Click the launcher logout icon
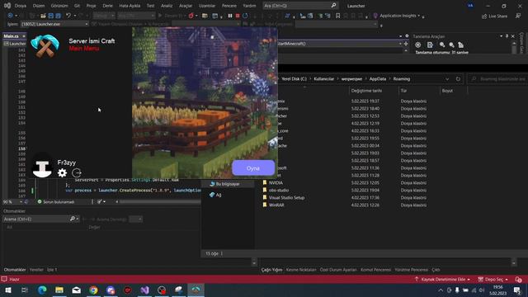The height and width of the screenshot is (297, 528). click(x=77, y=173)
